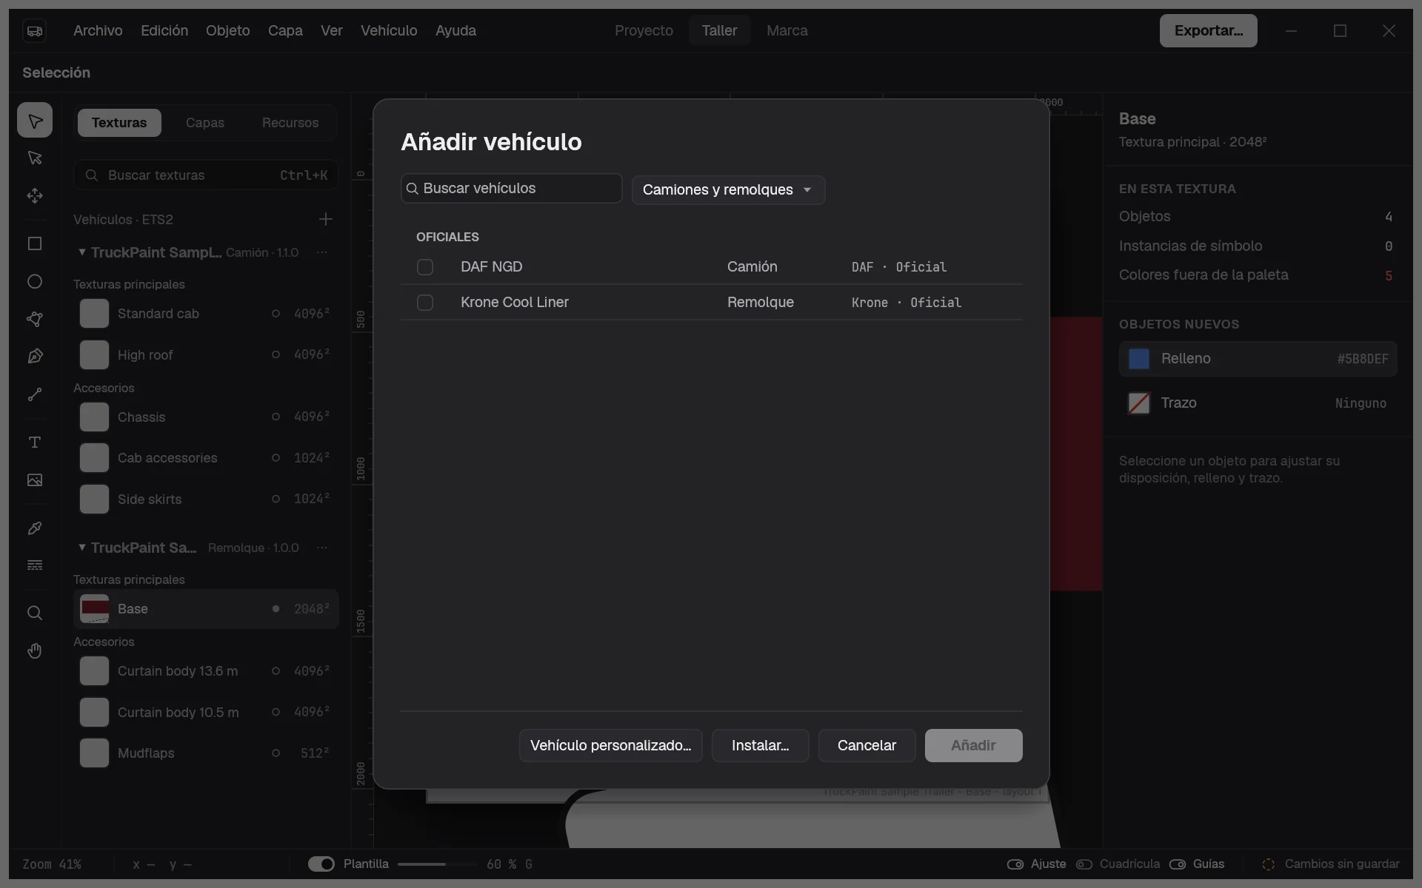
Task: Cancel the Añadir vehículo dialog
Action: click(x=867, y=745)
